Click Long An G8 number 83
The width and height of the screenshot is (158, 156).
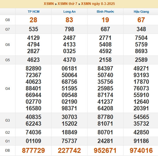(x=69, y=20)
